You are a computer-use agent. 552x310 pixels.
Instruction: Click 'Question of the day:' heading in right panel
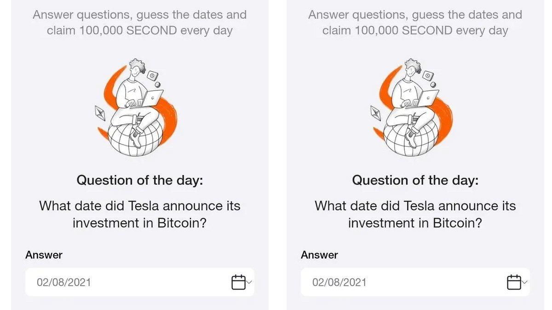point(415,180)
